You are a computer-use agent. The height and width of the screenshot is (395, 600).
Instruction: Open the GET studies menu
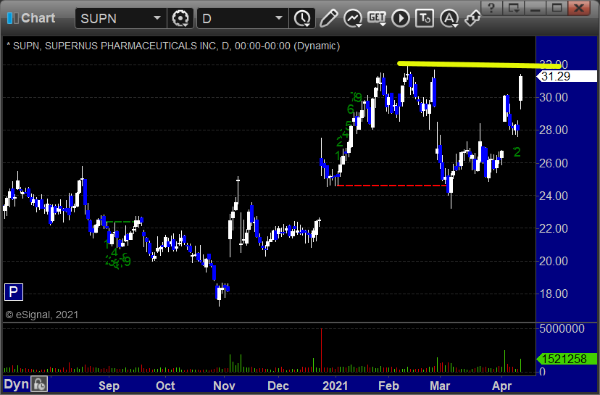coord(377,18)
